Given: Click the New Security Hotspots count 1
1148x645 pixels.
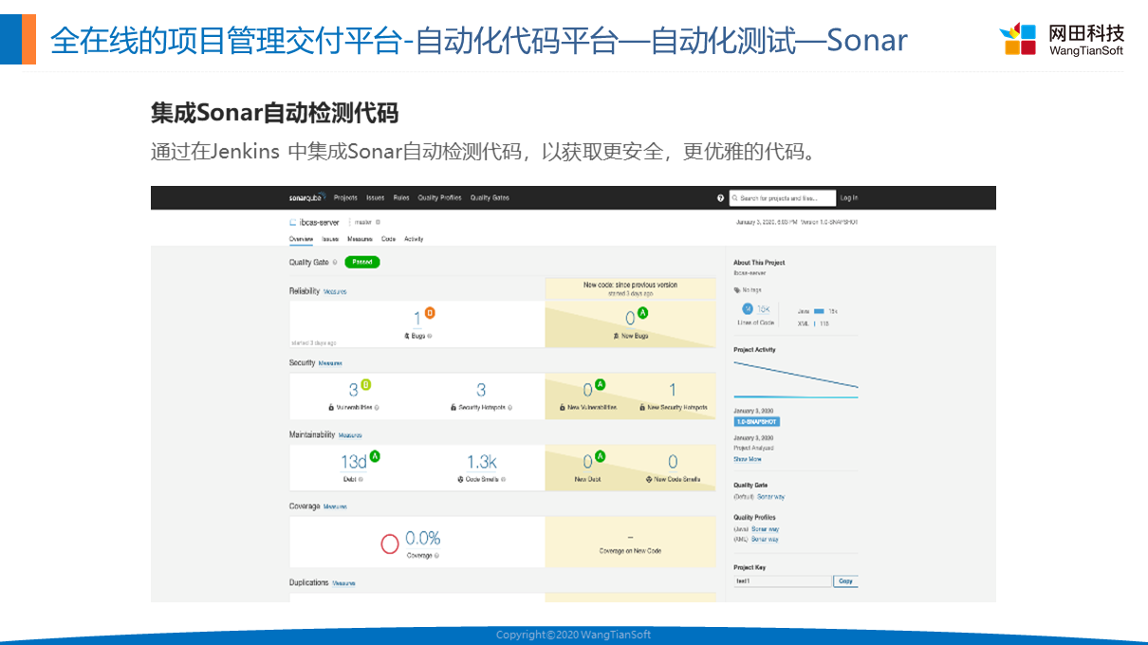Looking at the screenshot, I should [673, 390].
